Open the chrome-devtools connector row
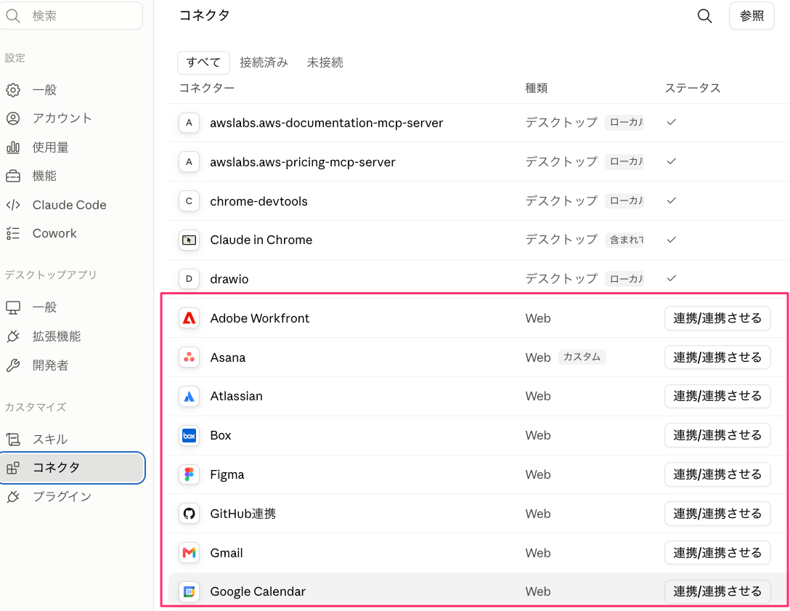Image resolution: width=790 pixels, height=611 pixels. point(479,201)
